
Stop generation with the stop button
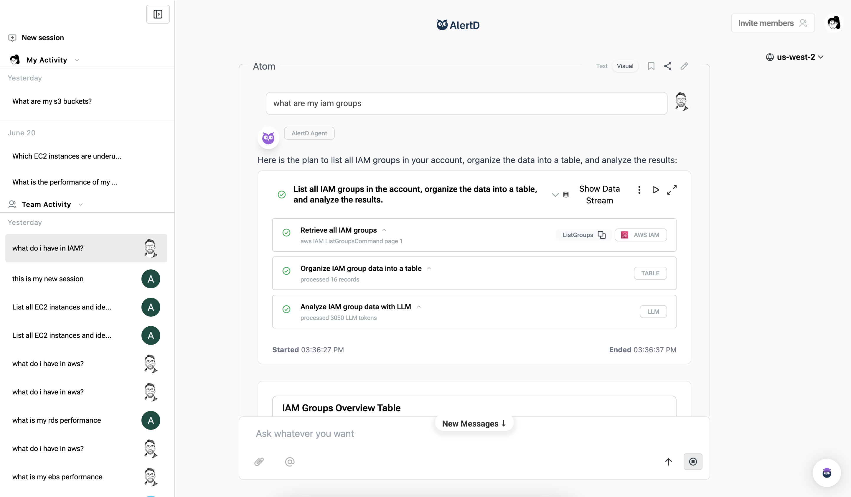pos(693,462)
